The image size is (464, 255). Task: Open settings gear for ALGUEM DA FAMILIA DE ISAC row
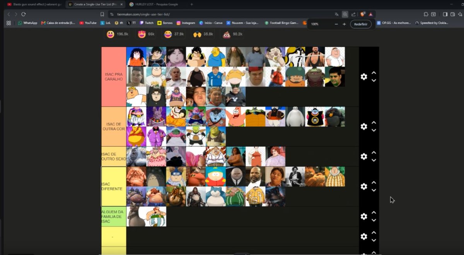[x=364, y=216]
